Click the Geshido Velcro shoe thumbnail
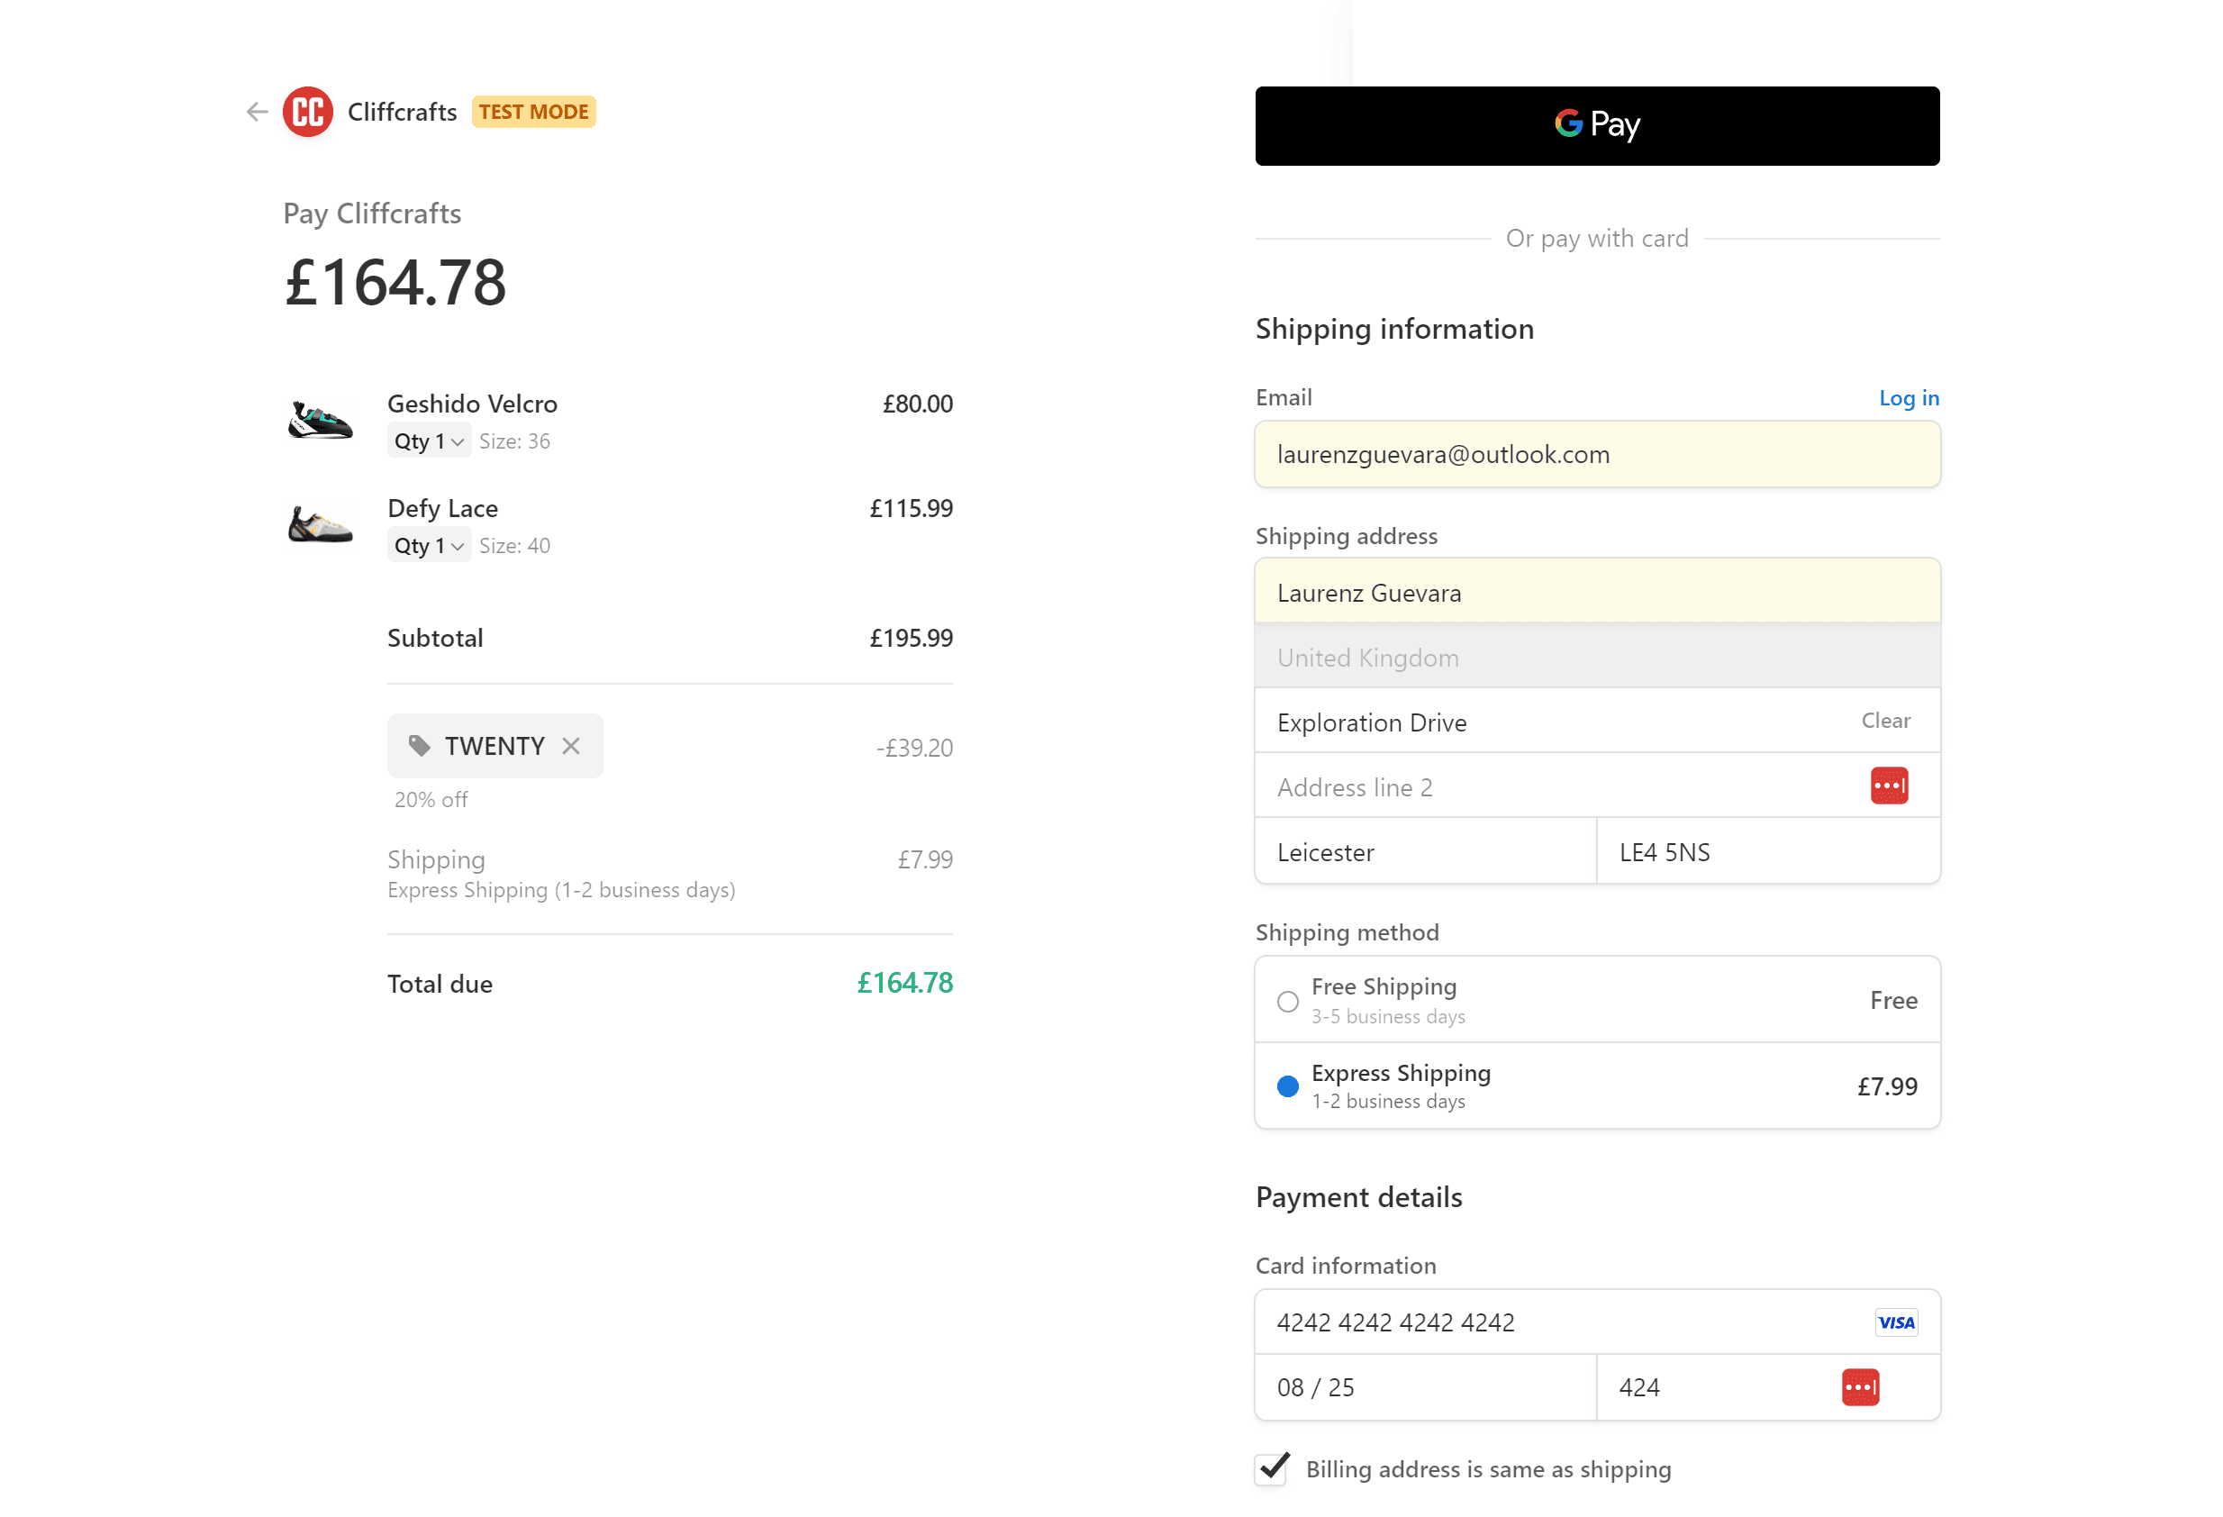Screen dimensions: 2223x1517 coord(322,422)
